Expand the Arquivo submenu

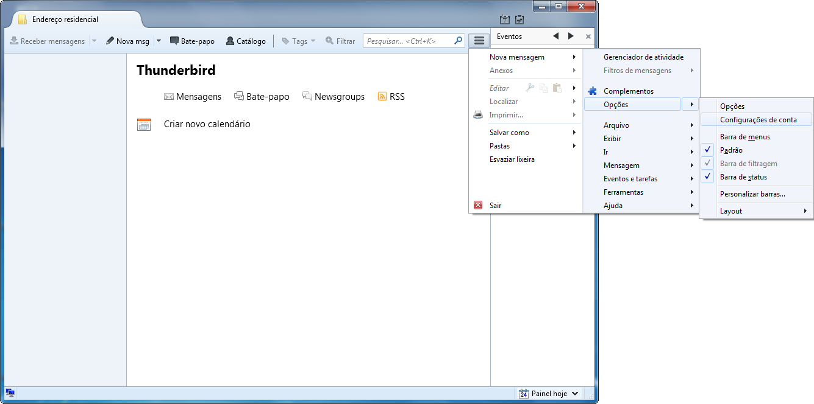pyautogui.click(x=641, y=125)
